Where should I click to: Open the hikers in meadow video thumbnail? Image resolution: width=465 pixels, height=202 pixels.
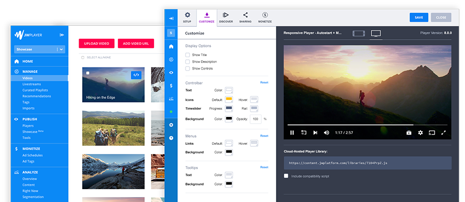pyautogui.click(x=113, y=128)
